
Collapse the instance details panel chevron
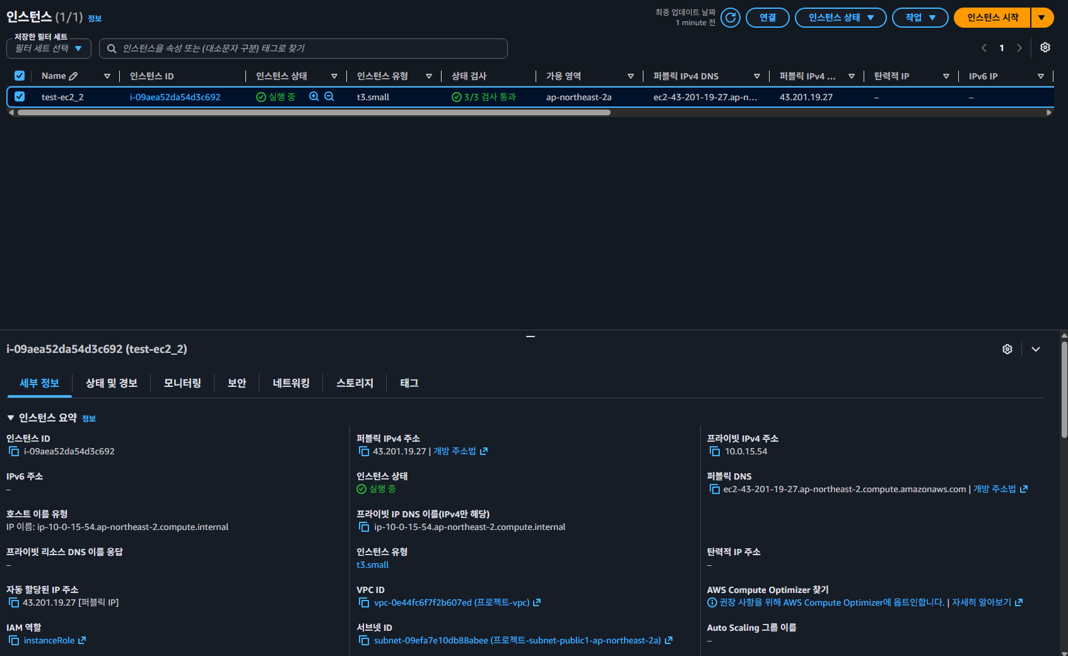point(1036,349)
